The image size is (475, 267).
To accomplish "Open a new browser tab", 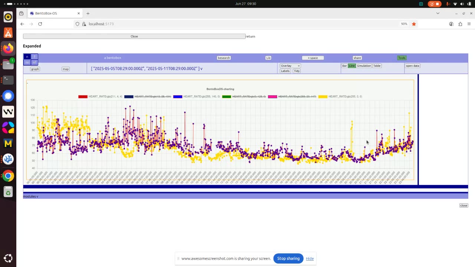I will [88, 13].
